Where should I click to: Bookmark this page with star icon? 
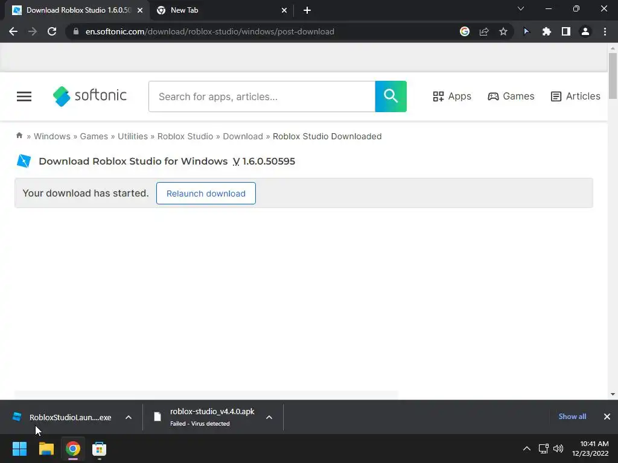coord(503,31)
